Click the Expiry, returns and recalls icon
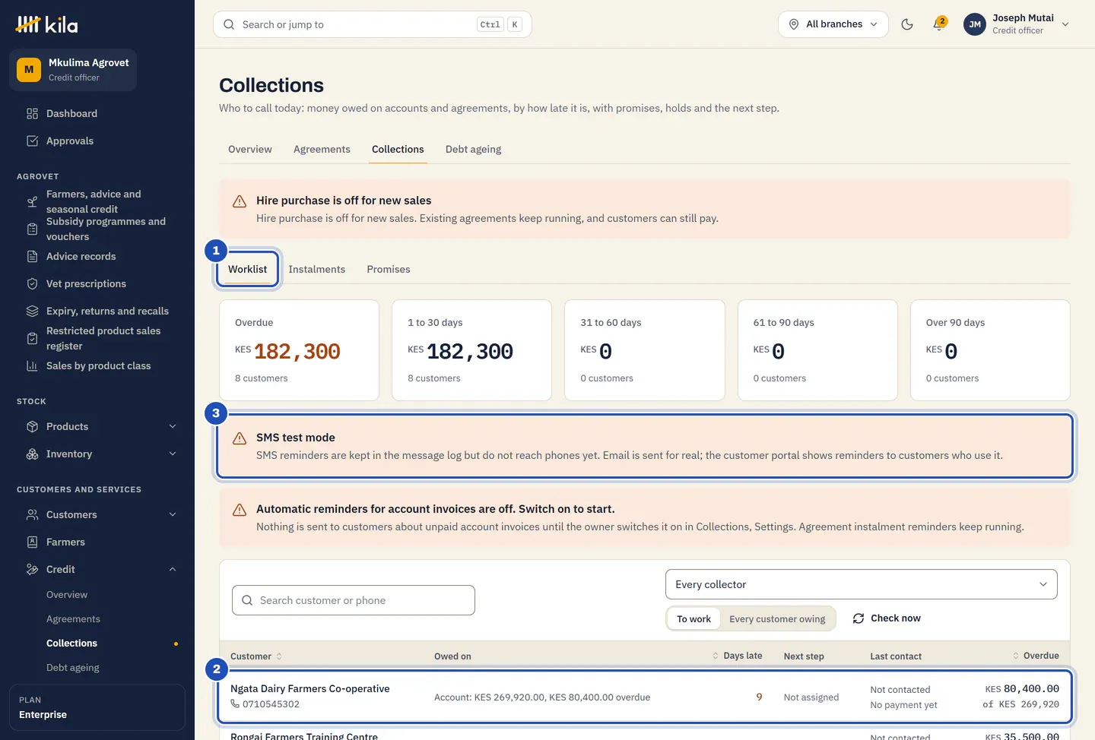Viewport: 1095px width, 740px height. click(x=32, y=311)
